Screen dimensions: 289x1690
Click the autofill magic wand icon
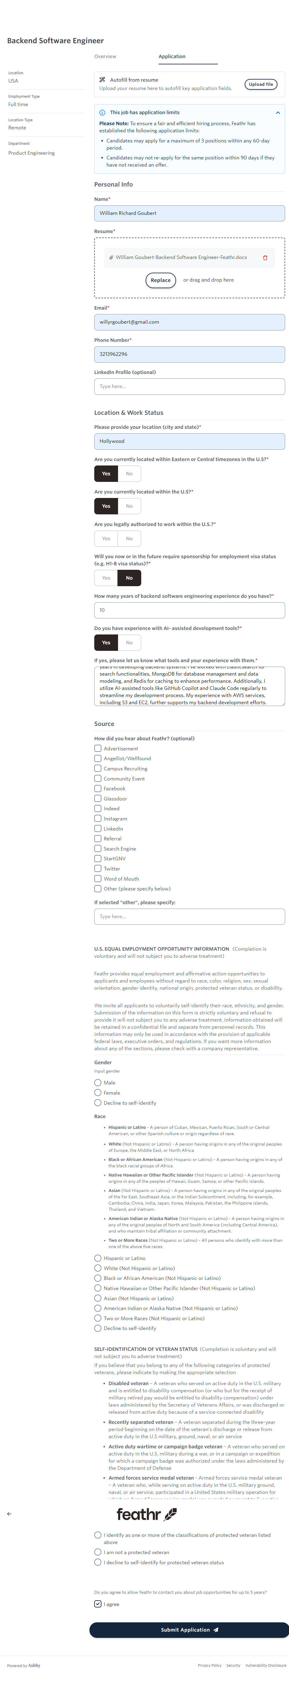pos(102,79)
